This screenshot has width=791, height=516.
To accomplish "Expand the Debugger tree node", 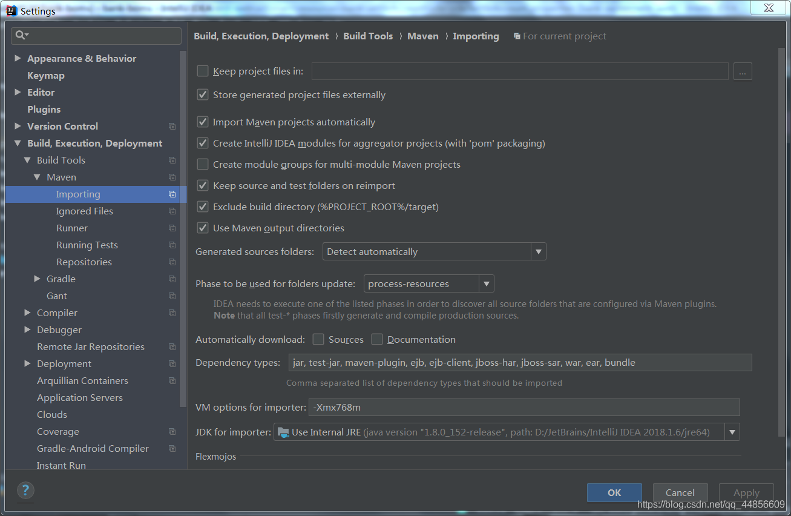I will (27, 329).
